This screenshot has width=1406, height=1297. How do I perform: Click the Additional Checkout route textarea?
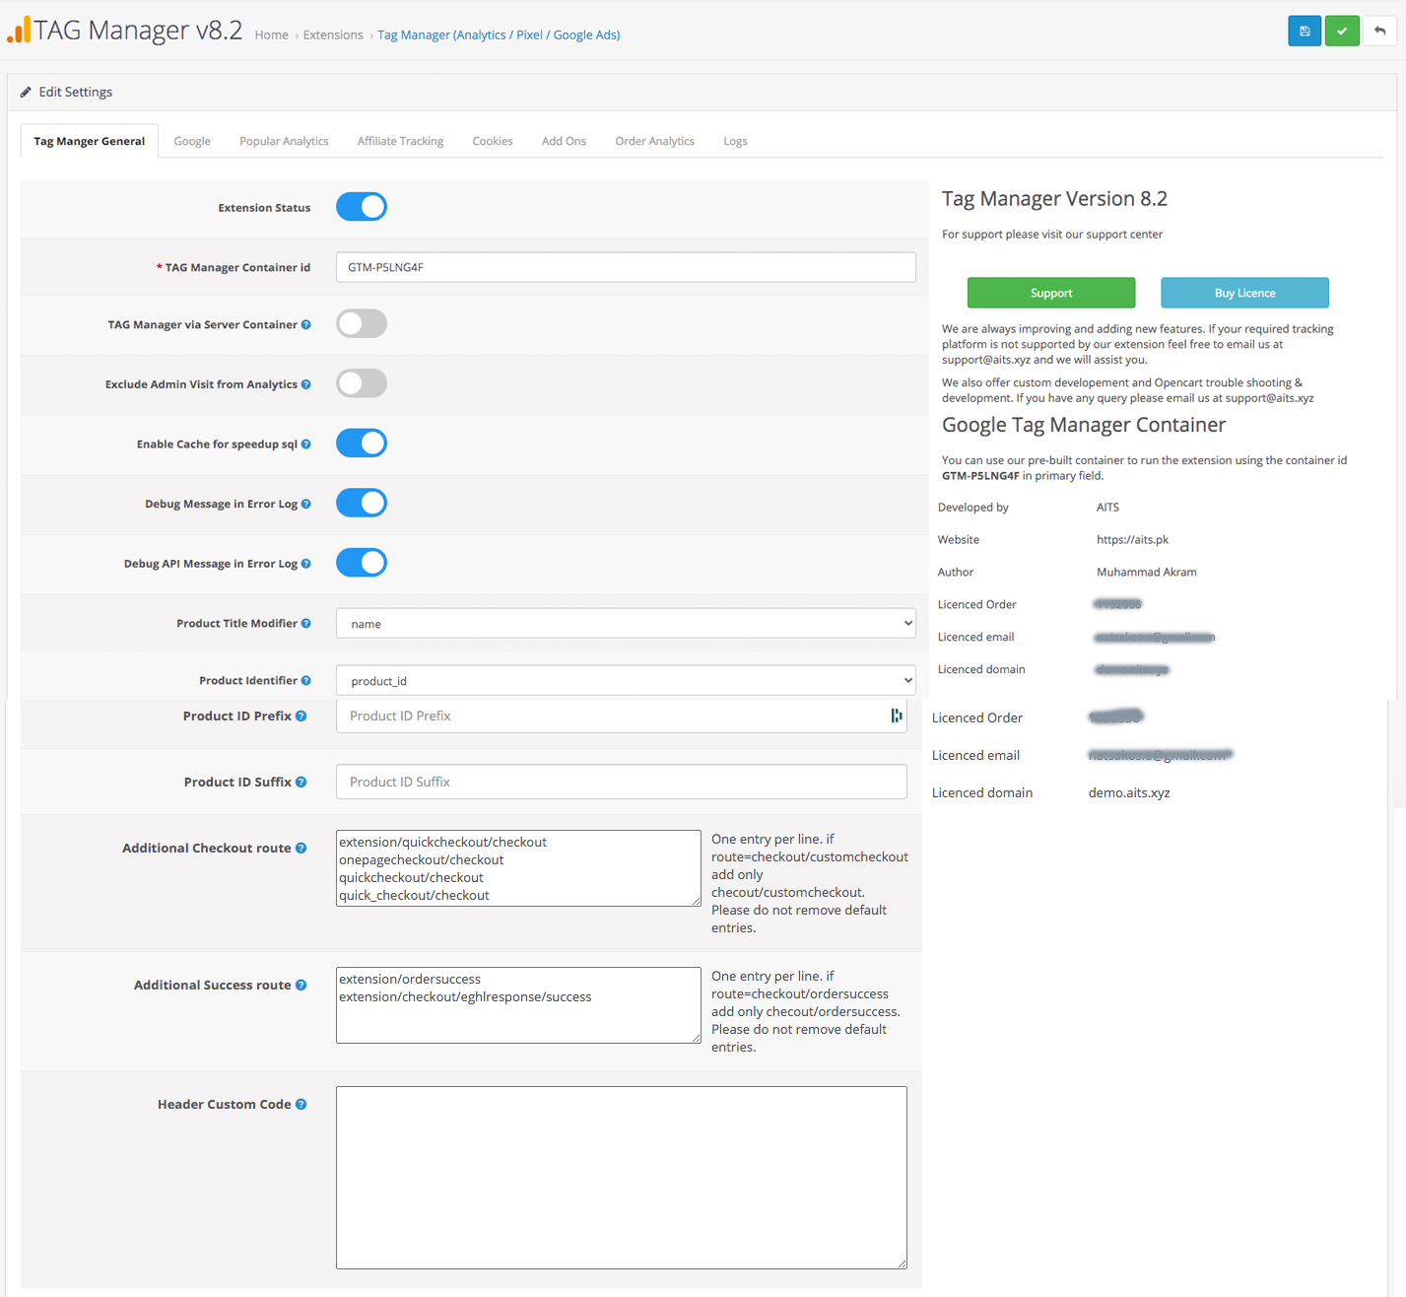(x=518, y=868)
